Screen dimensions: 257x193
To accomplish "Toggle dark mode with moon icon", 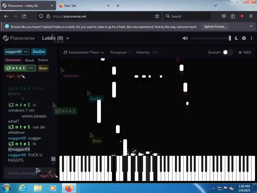I will click(x=236, y=38).
